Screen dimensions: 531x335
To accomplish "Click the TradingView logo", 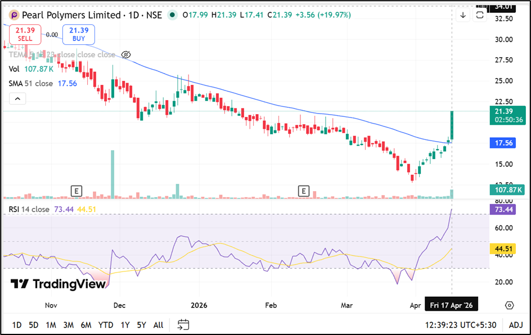I will pos(58,284).
